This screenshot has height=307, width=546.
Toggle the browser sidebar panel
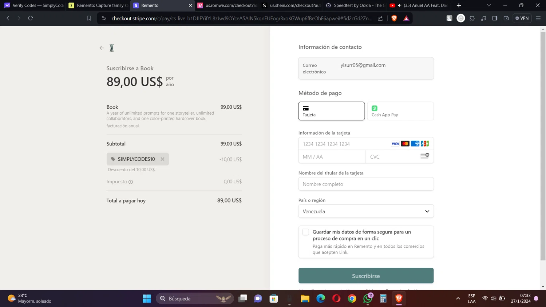coord(495,18)
